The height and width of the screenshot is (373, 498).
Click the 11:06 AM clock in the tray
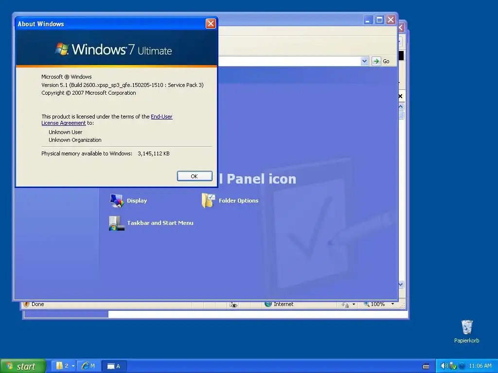coord(480,366)
